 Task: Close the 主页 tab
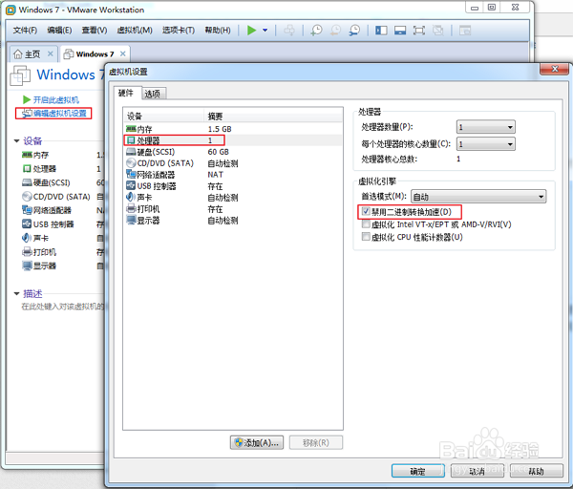pos(50,54)
